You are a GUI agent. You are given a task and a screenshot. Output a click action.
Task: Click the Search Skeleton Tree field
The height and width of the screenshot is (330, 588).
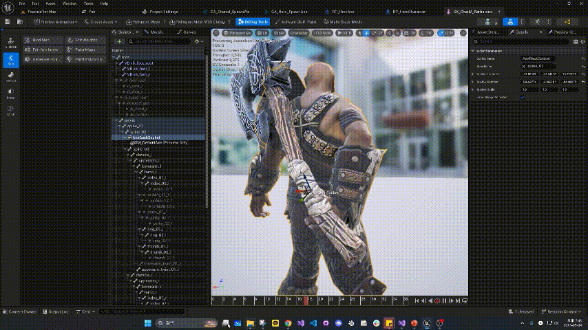pos(159,41)
